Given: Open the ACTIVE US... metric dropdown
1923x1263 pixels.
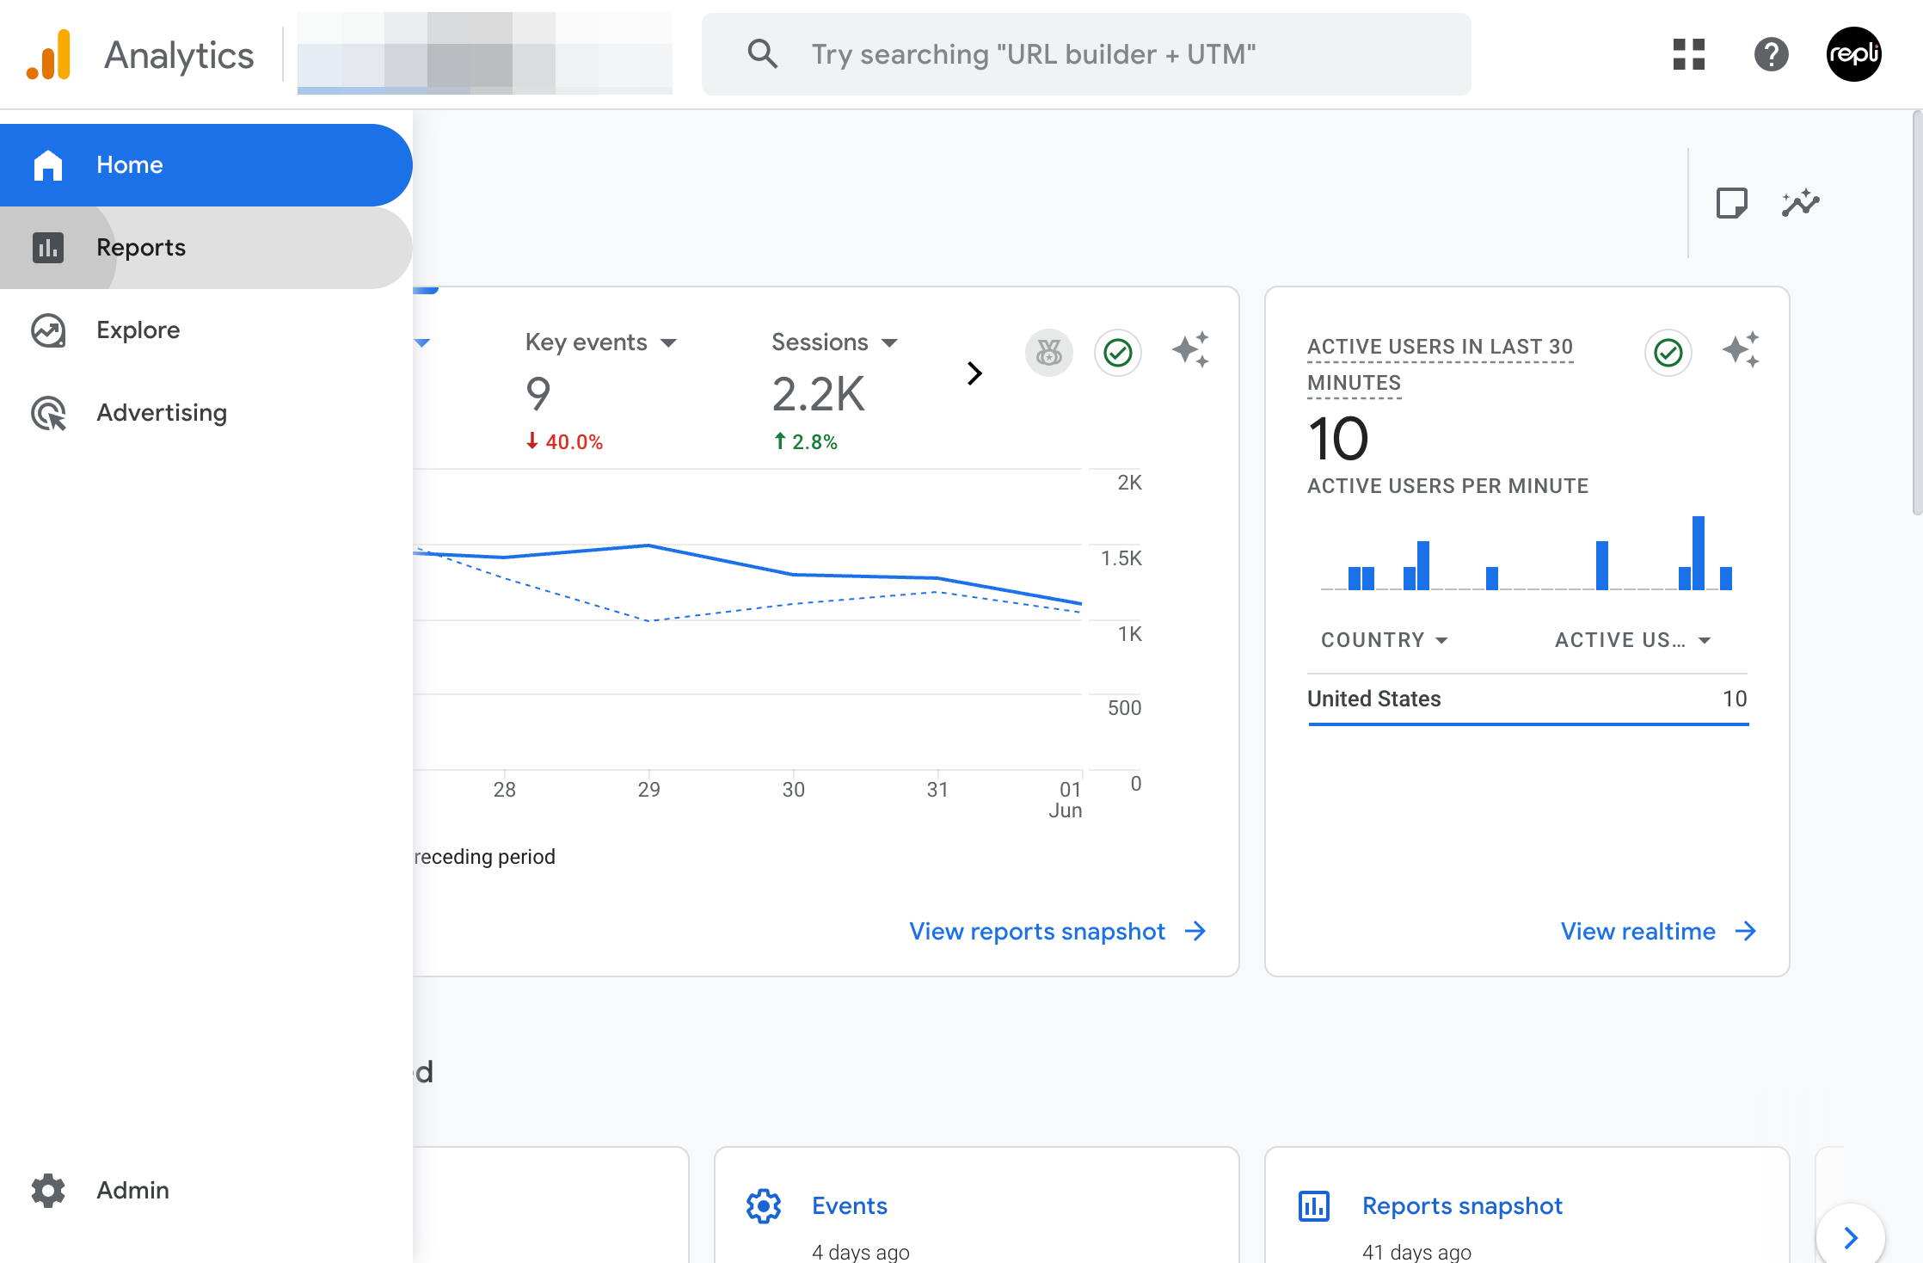Looking at the screenshot, I should [1632, 640].
